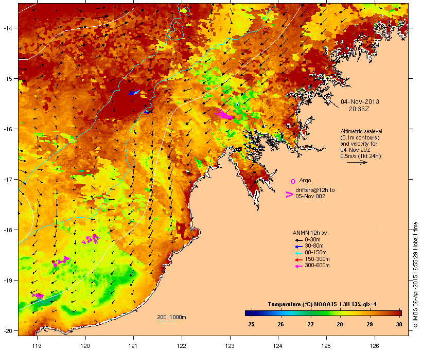Click the '25' tick on the color bar
The width and height of the screenshot is (422, 350).
coord(251,324)
